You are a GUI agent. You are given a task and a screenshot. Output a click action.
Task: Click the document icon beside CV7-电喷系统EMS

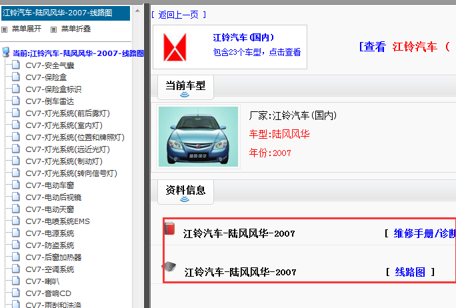coord(16,221)
